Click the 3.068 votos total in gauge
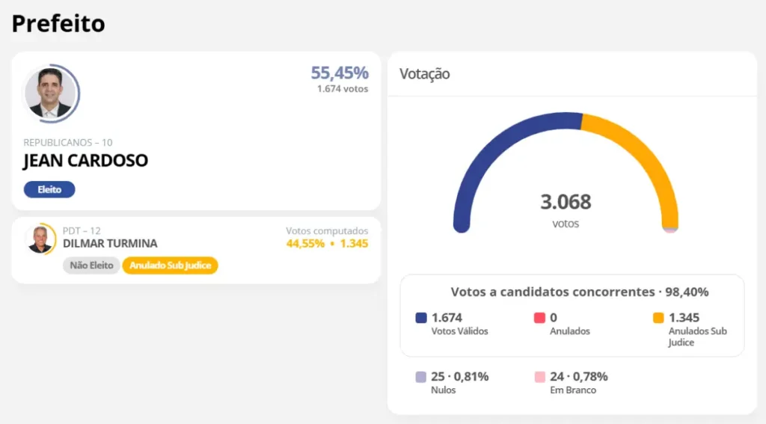 point(566,203)
